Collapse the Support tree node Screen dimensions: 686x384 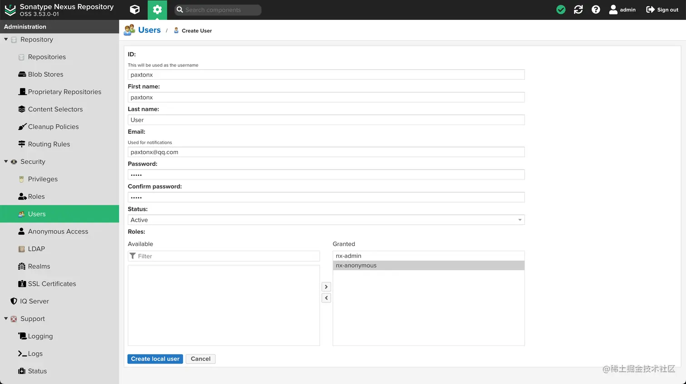(6, 319)
